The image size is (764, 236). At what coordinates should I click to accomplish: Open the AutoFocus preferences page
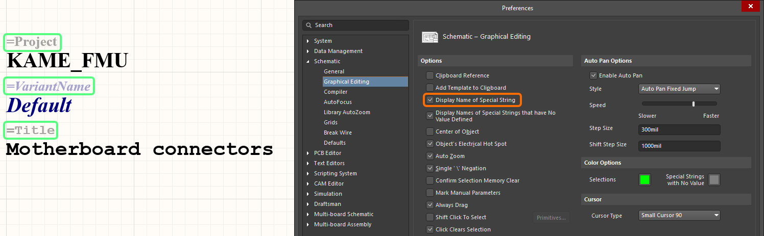click(338, 102)
